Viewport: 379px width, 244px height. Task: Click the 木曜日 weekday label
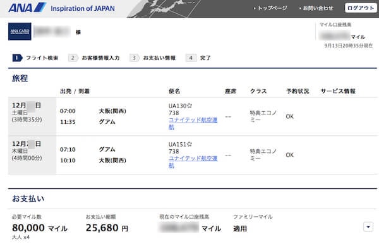click(20, 151)
